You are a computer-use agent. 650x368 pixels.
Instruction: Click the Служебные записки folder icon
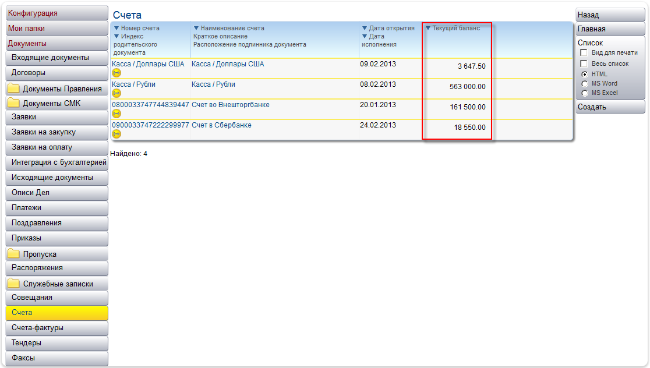pyautogui.click(x=13, y=284)
